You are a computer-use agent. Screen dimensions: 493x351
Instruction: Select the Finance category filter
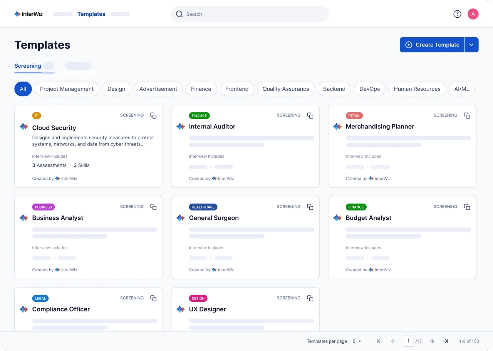coord(201,89)
